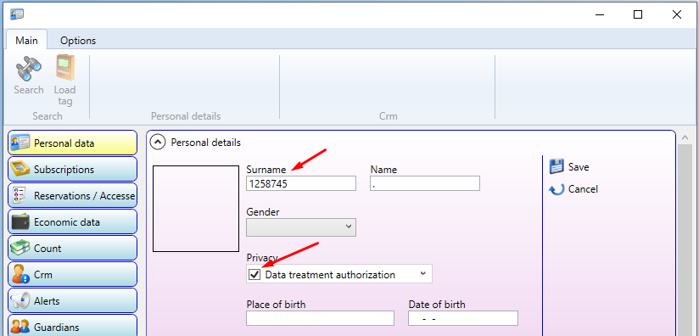Click into the Name field
The width and height of the screenshot is (699, 336).
425,183
